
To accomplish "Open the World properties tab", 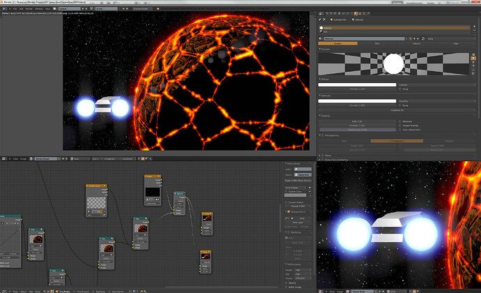I will click(335, 13).
